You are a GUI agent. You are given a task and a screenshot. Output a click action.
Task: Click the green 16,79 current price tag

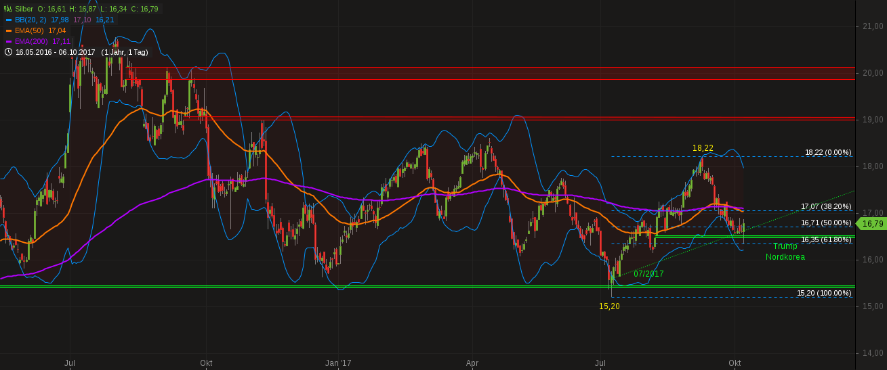[x=872, y=224]
